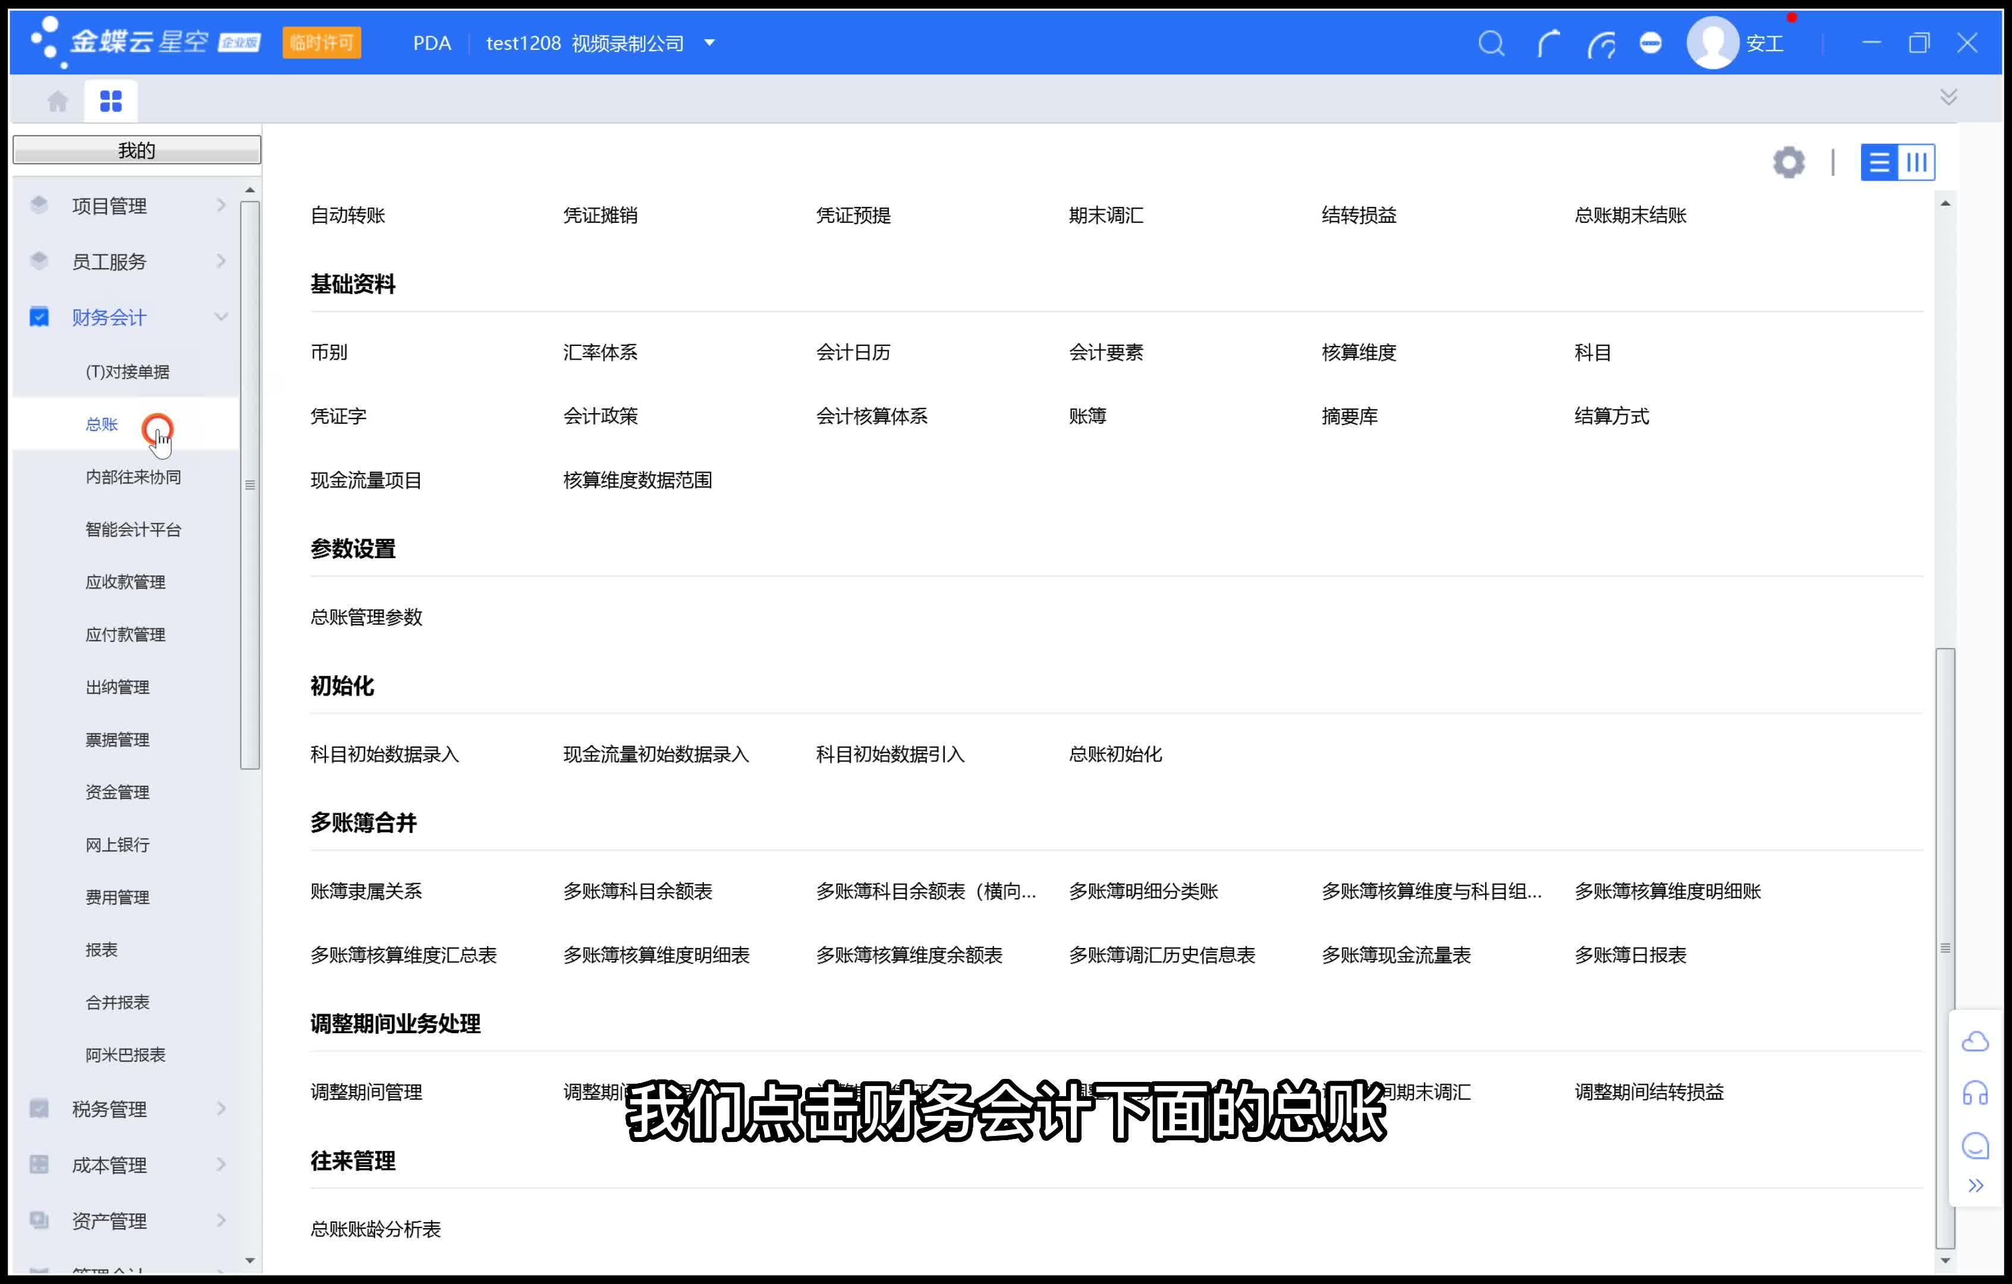The image size is (2012, 1284).
Task: Select 出纳管理 submenu
Action: pos(117,688)
